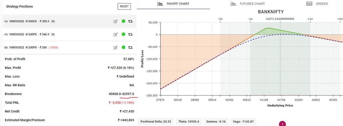Click the -1σ marker on chart
343x126 pixels.
pos(250,19)
